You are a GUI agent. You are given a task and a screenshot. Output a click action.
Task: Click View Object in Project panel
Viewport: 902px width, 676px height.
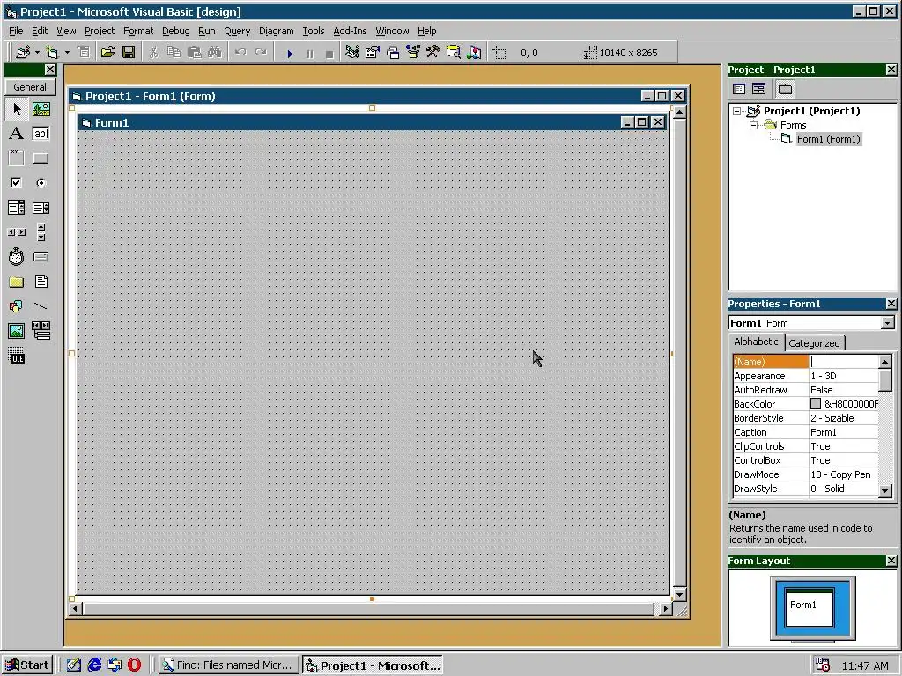point(758,89)
